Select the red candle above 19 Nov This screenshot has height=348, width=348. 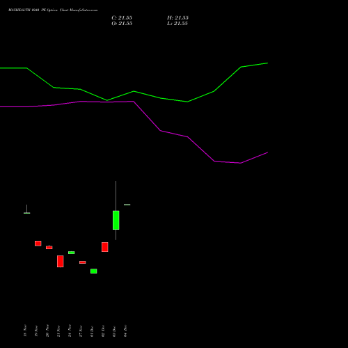[38, 244]
